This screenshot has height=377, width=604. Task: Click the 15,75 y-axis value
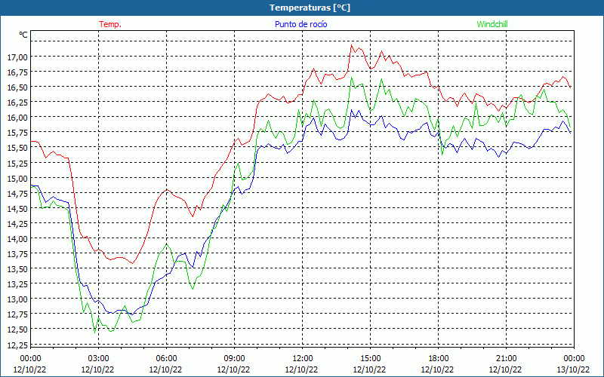(x=17, y=133)
